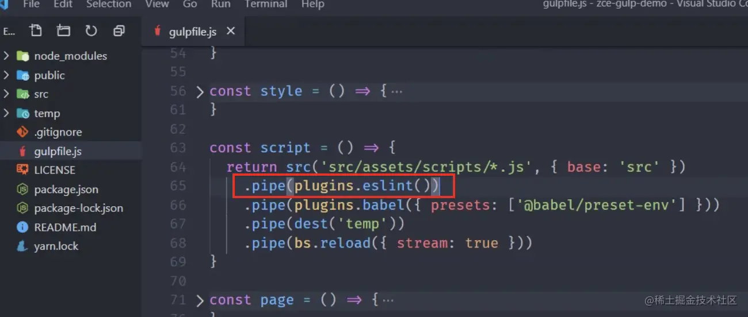Click the public folder icon
The height and width of the screenshot is (317, 748).
[x=23, y=75]
